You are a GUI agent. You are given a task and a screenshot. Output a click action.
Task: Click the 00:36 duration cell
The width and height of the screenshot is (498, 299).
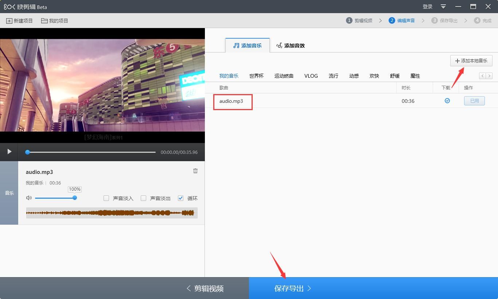pyautogui.click(x=408, y=101)
